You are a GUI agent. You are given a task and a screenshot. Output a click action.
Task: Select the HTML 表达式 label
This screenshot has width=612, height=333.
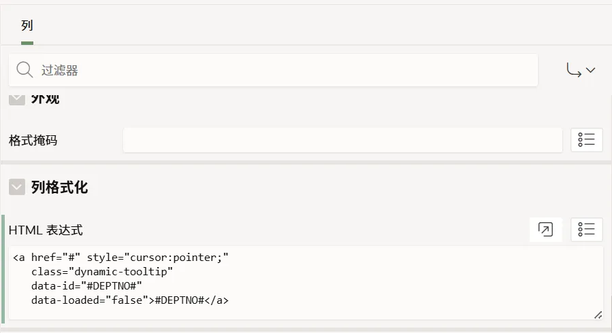[46, 230]
